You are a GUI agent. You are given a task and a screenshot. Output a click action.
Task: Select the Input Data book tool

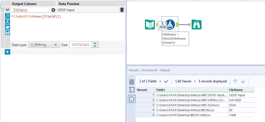pyautogui.click(x=150, y=24)
